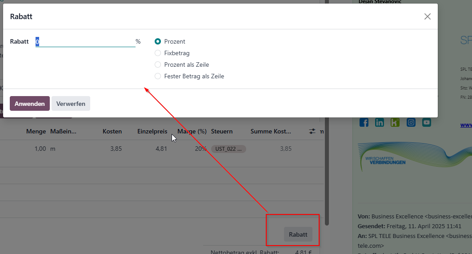Click quantity cell 1,00
Image resolution: width=472 pixels, height=254 pixels.
(40, 149)
